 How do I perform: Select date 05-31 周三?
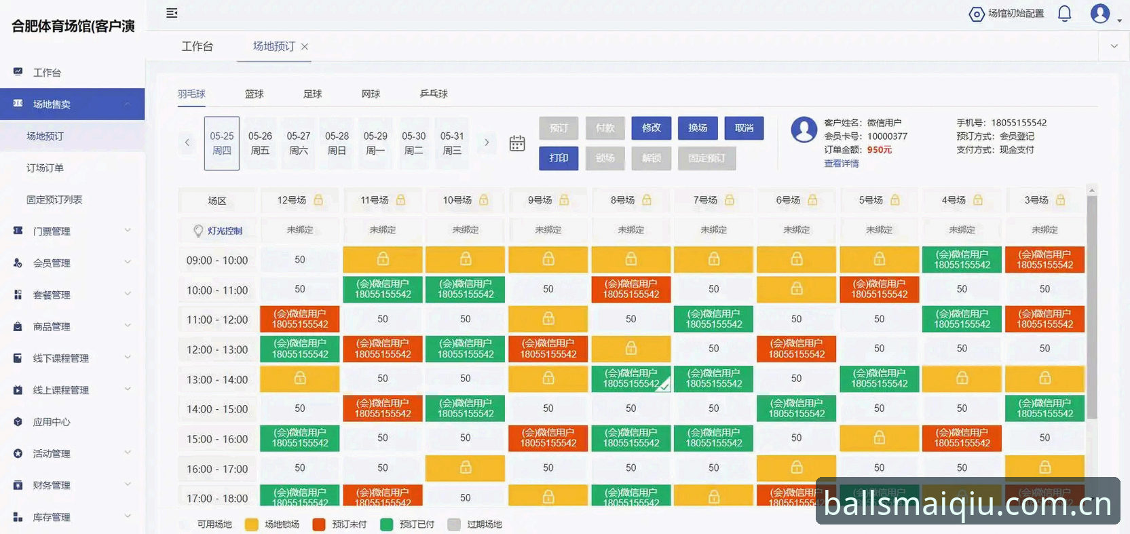[452, 143]
